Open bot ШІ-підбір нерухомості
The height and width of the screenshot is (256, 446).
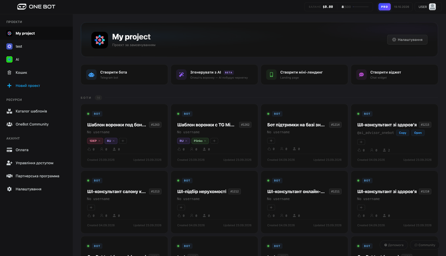[x=202, y=191]
